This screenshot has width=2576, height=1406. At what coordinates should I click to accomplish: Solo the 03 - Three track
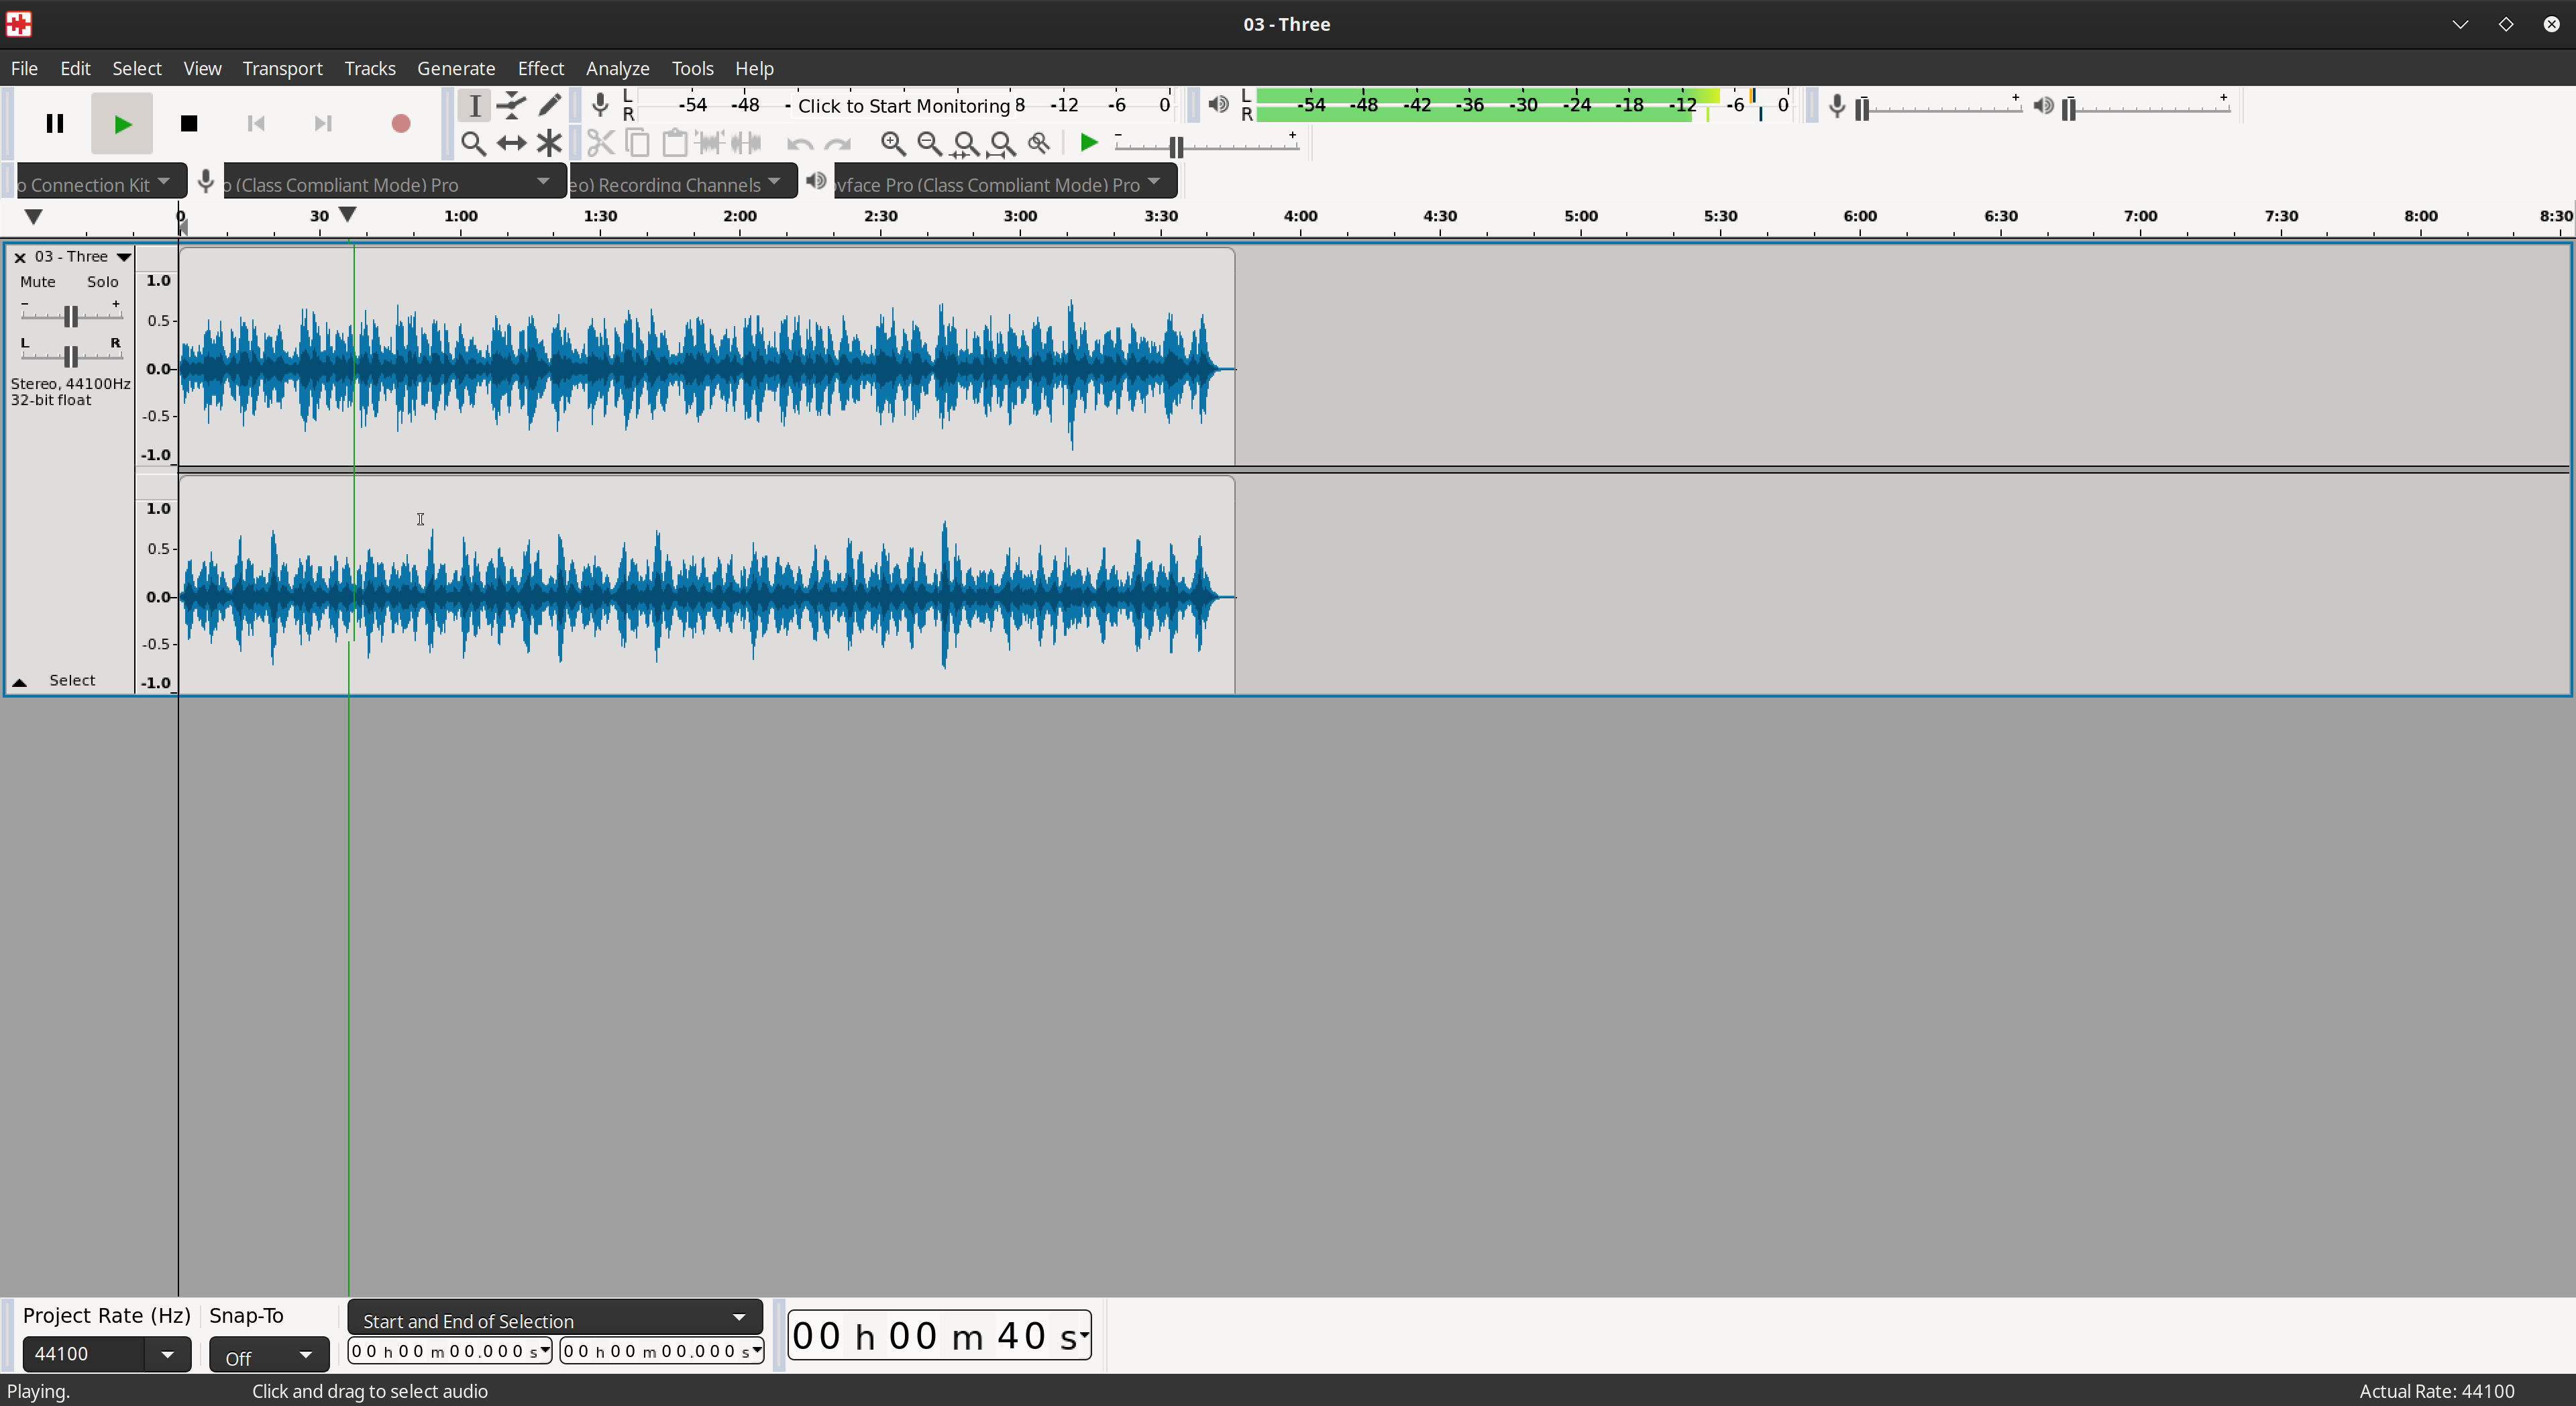point(103,282)
